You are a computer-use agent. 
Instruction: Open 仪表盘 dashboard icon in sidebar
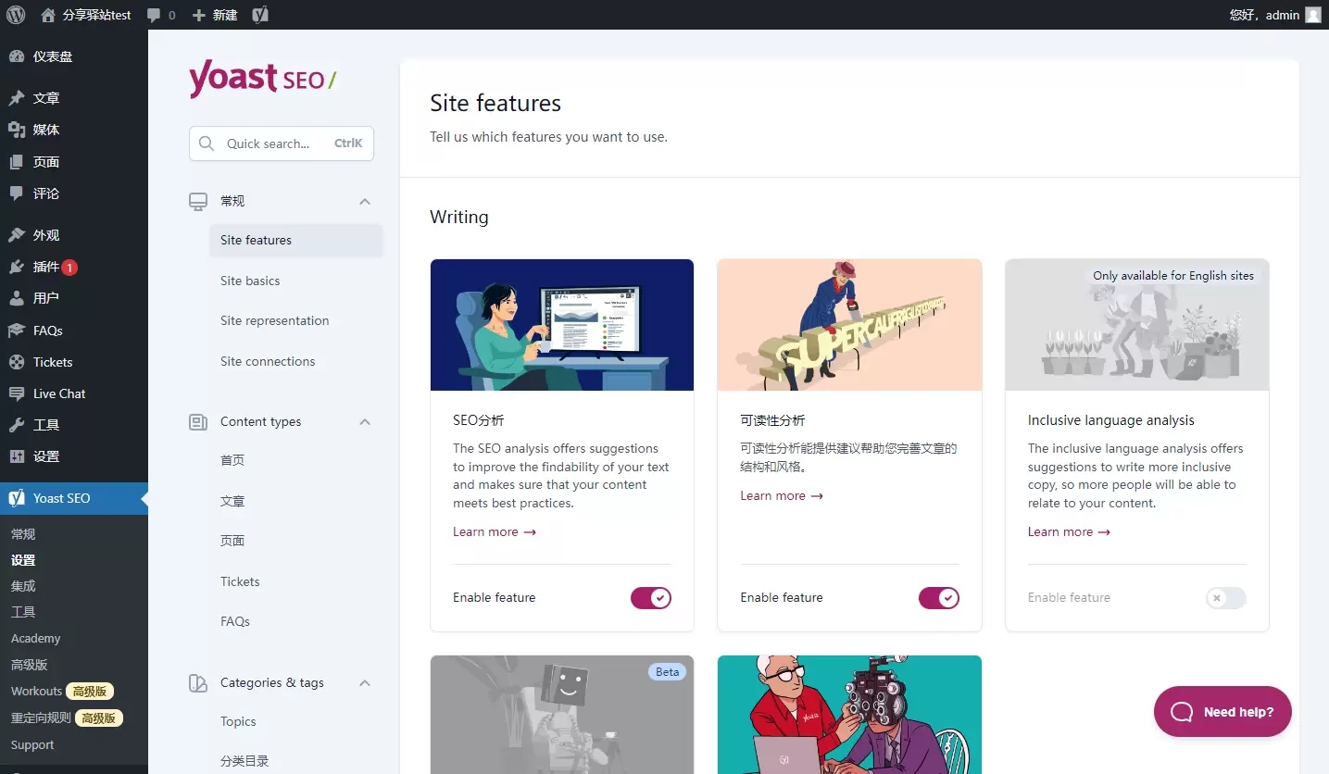click(x=17, y=56)
